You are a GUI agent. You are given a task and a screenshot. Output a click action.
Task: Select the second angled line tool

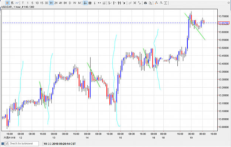pos(115,3)
